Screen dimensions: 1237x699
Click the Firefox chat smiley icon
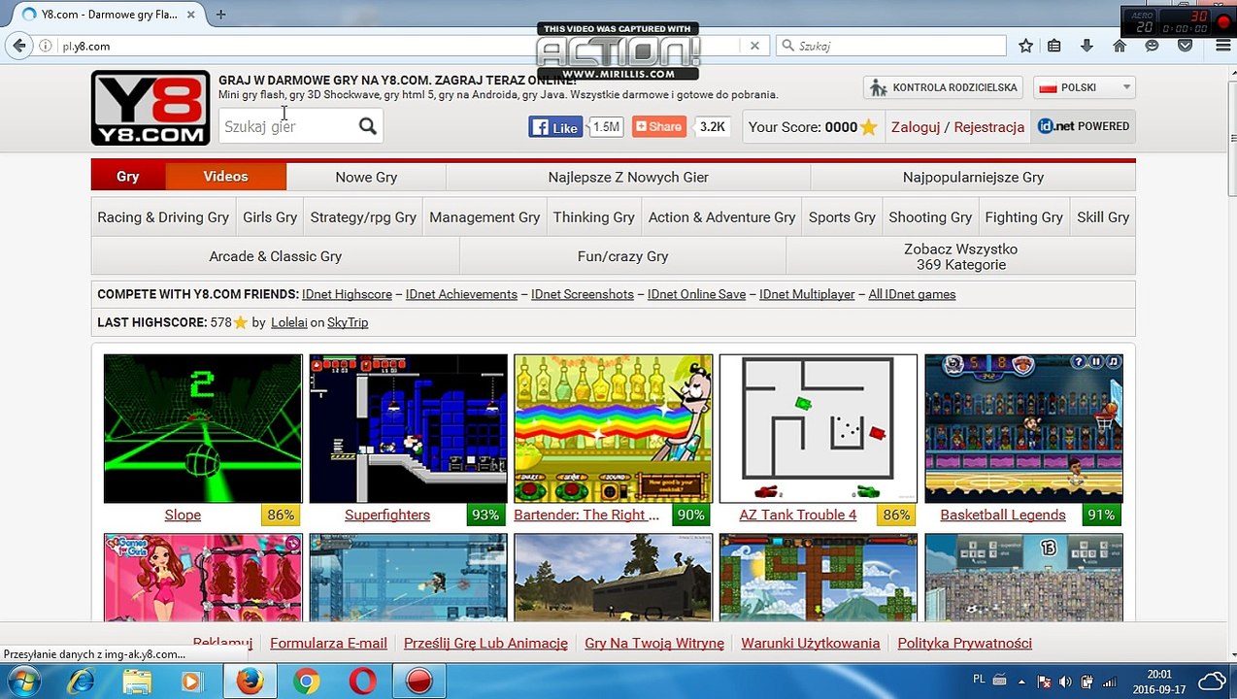(1152, 46)
